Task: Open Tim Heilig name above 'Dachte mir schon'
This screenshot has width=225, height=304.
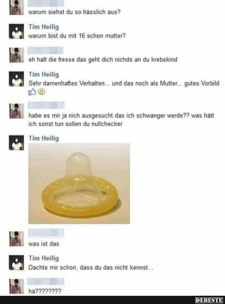Action: tap(44, 258)
